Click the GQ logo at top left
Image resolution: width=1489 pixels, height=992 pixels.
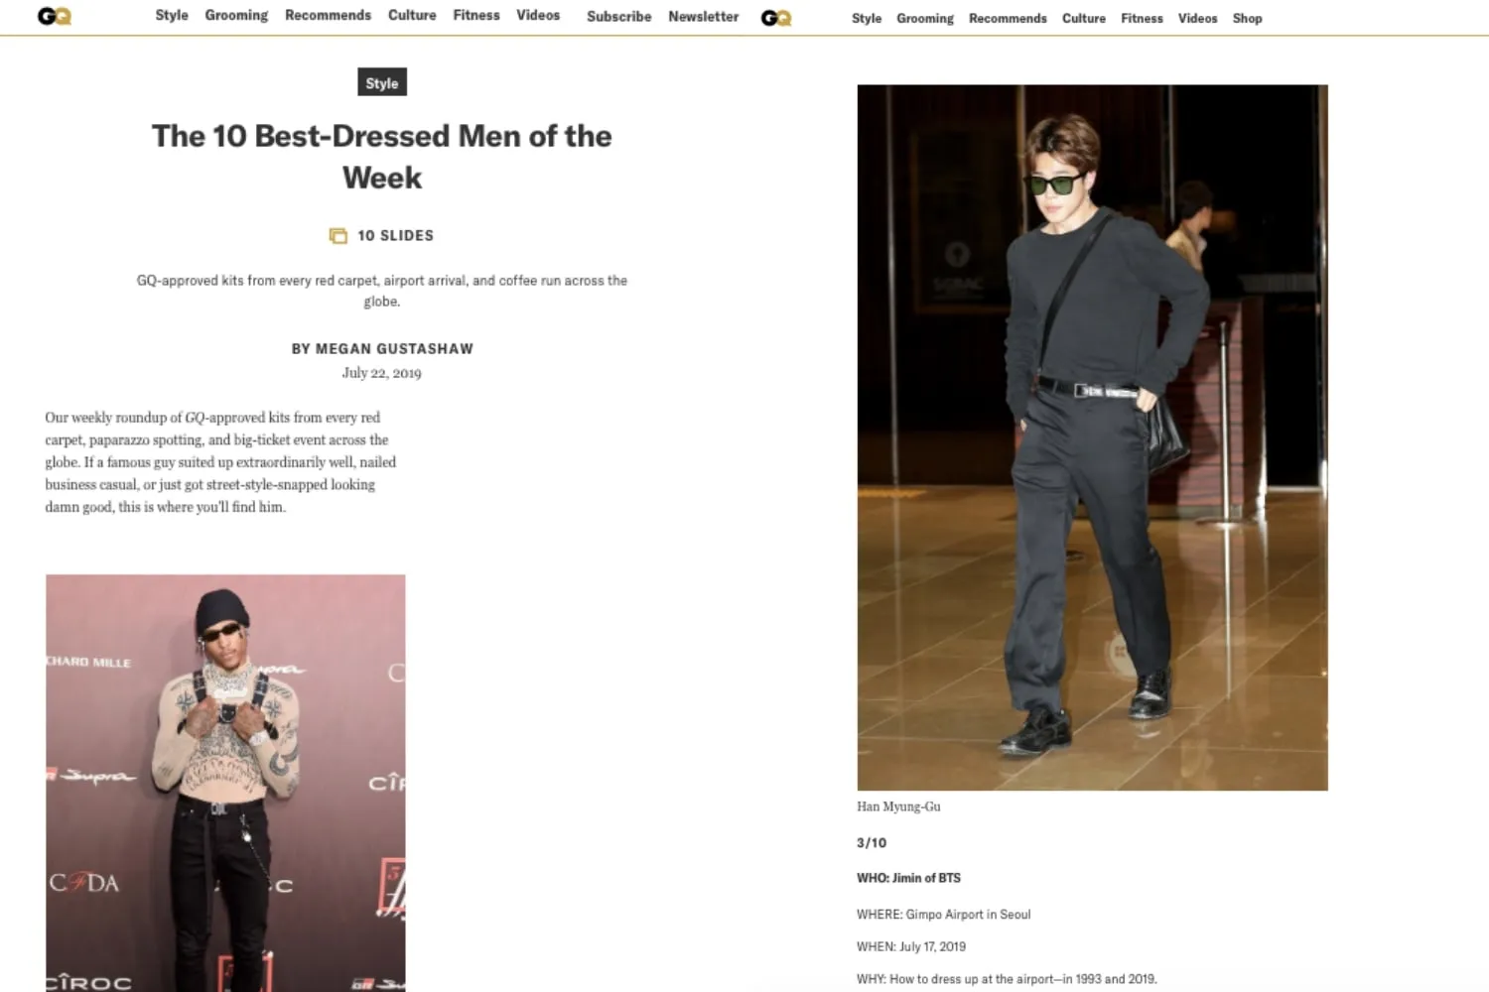pyautogui.click(x=55, y=16)
